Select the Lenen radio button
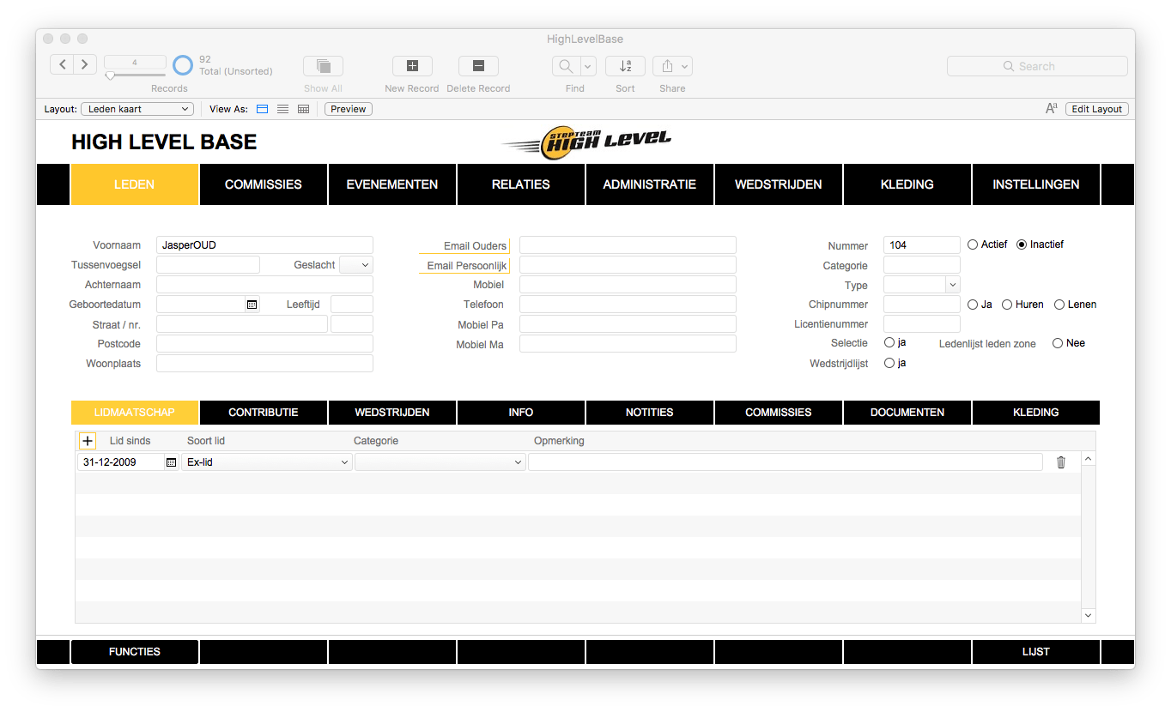Viewport: 1171px width, 712px height. click(1059, 305)
